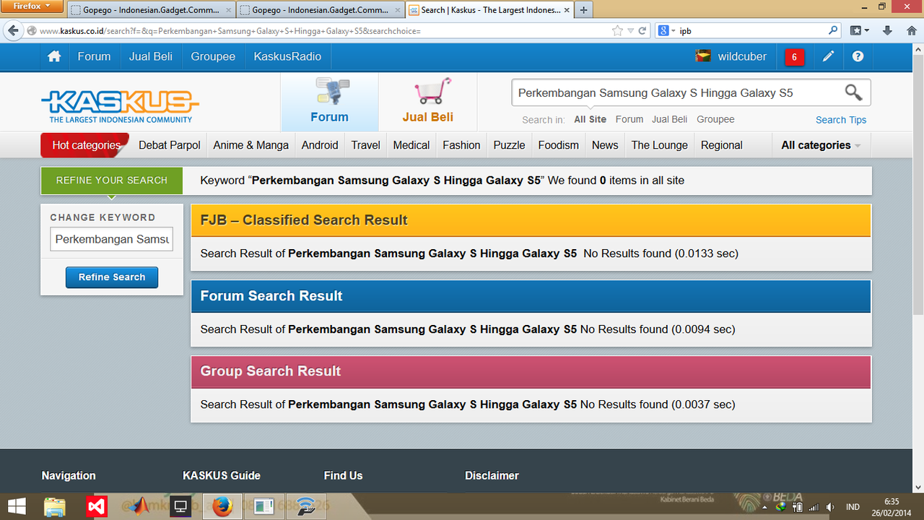Click the Hot categories red label

click(x=85, y=145)
